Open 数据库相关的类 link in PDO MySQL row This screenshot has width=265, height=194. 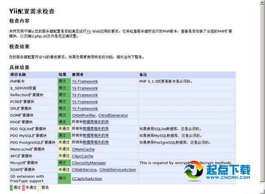(96, 136)
